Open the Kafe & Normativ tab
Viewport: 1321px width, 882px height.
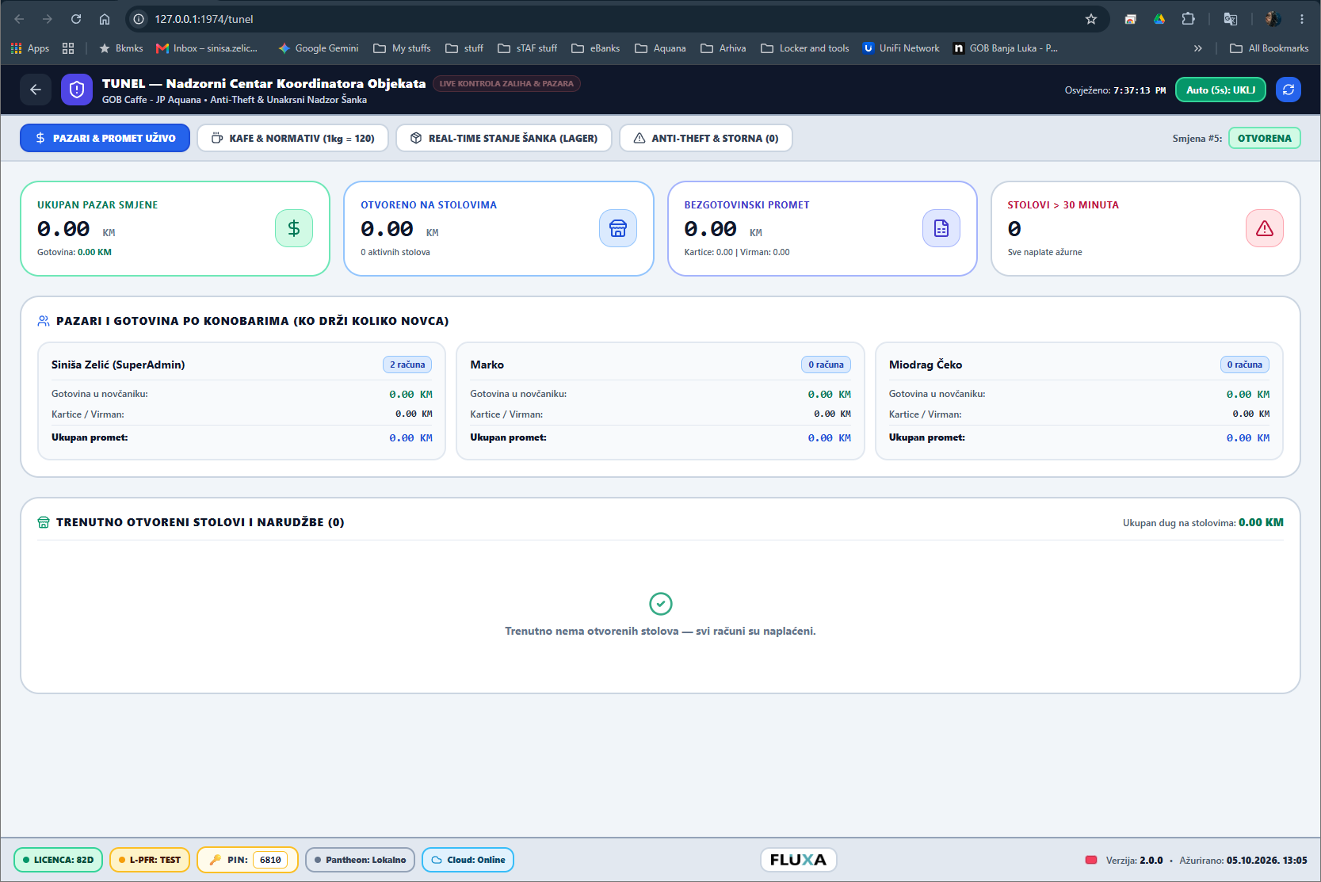pos(292,138)
